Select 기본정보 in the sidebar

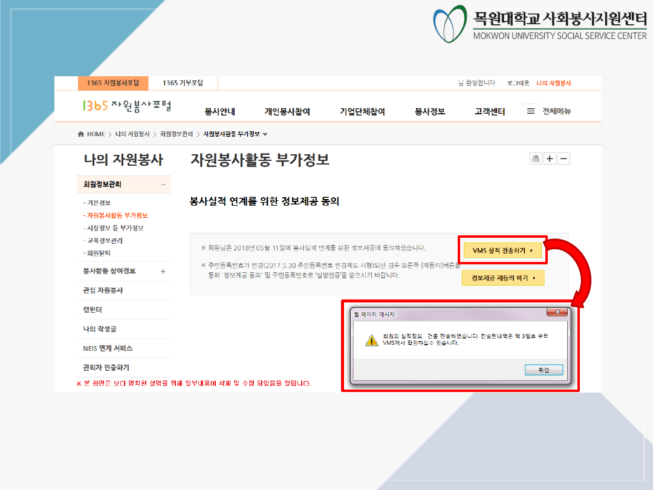pyautogui.click(x=97, y=203)
